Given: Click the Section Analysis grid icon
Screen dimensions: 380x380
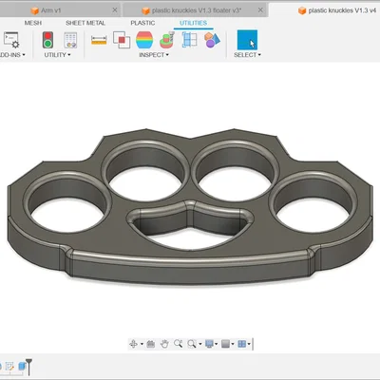Looking at the screenshot, I should 190,40.
